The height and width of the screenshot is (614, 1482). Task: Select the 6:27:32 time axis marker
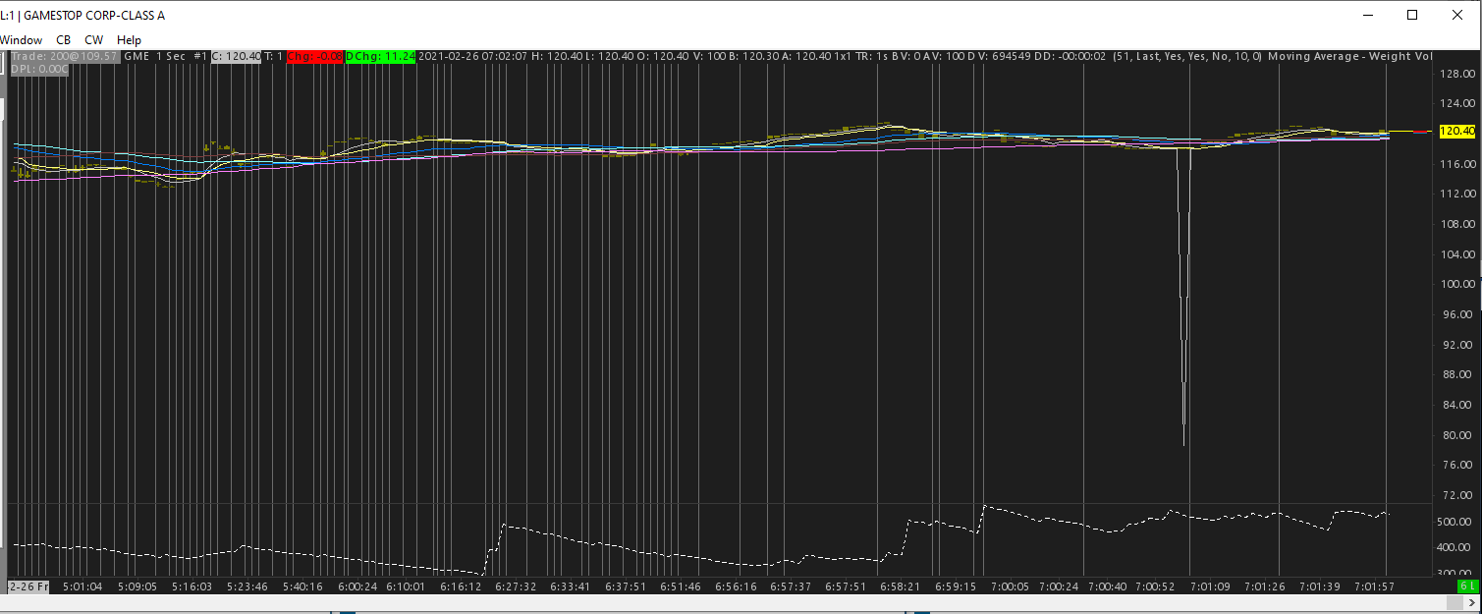(x=516, y=586)
